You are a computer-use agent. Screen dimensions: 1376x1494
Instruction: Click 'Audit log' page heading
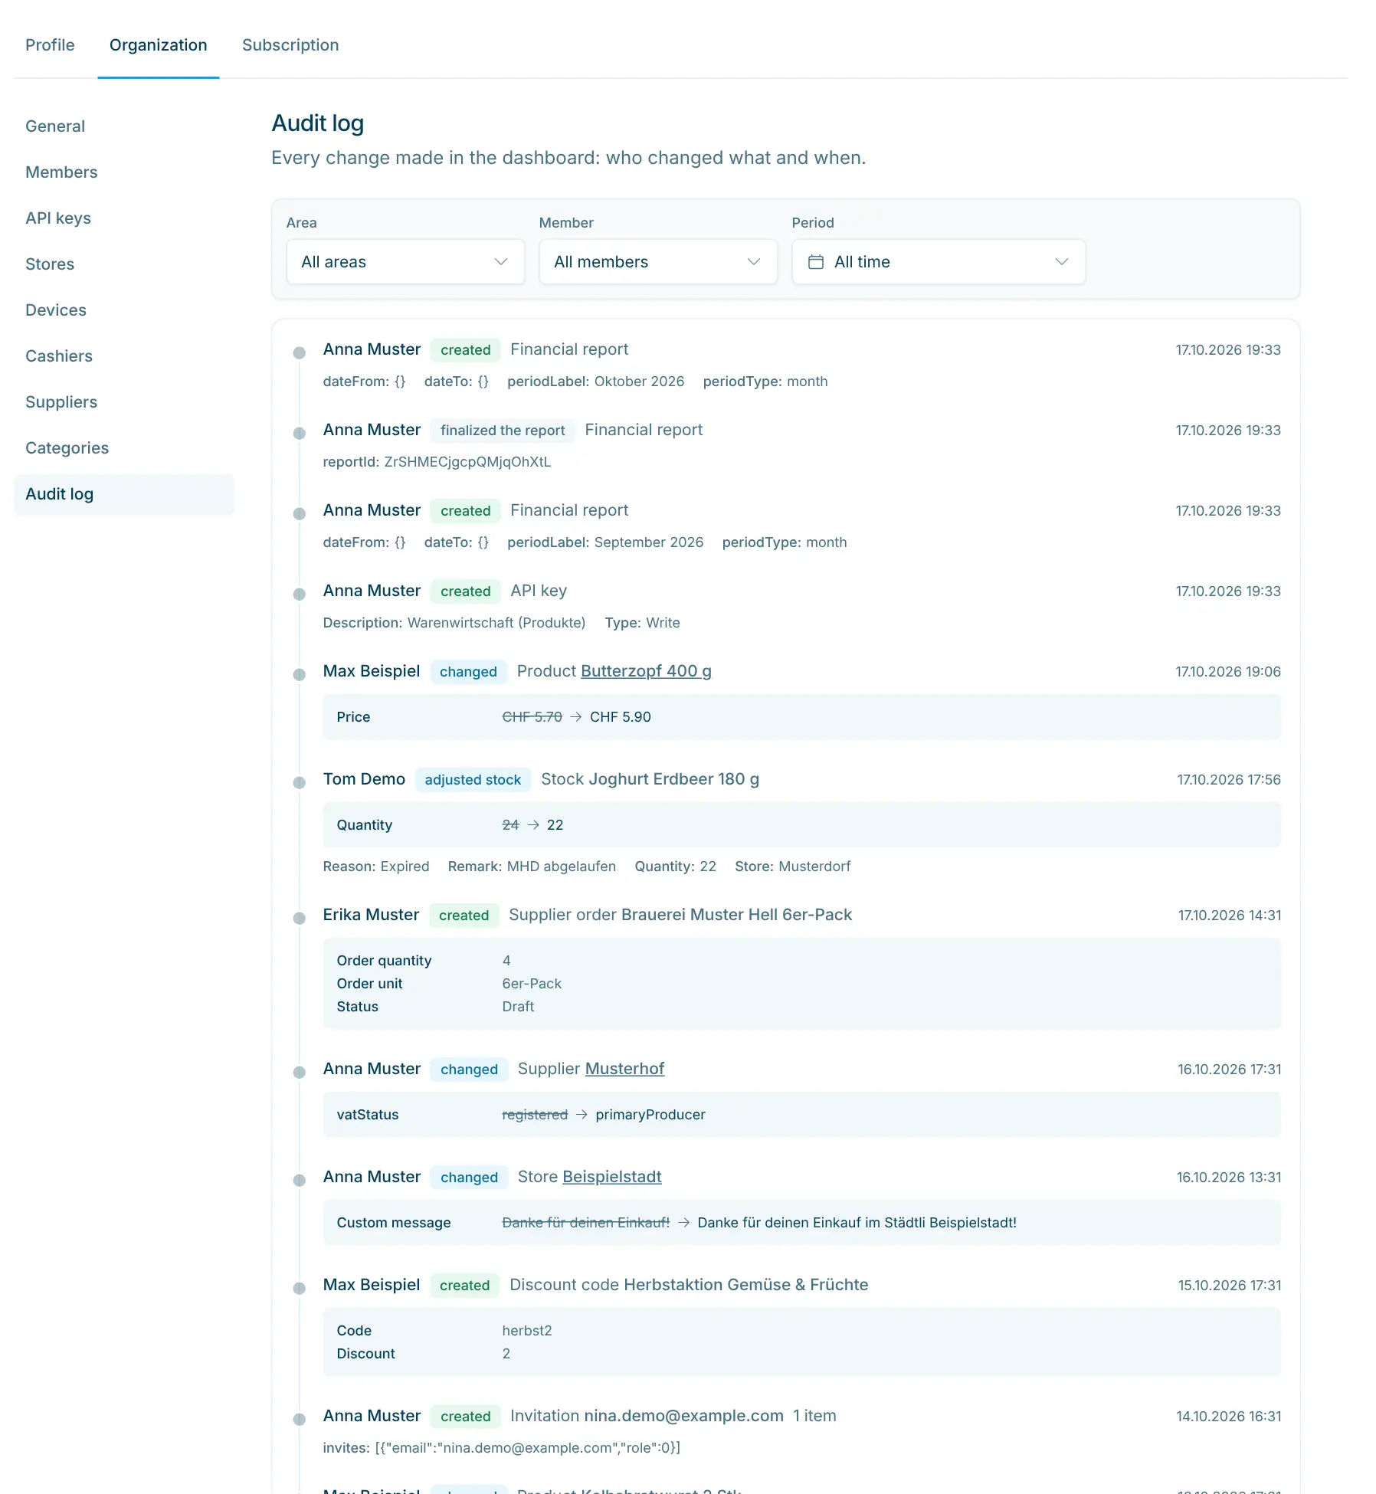(x=318, y=123)
